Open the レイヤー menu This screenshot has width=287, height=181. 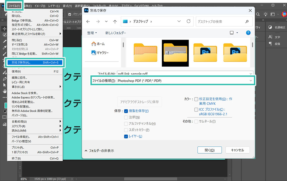point(54,6)
